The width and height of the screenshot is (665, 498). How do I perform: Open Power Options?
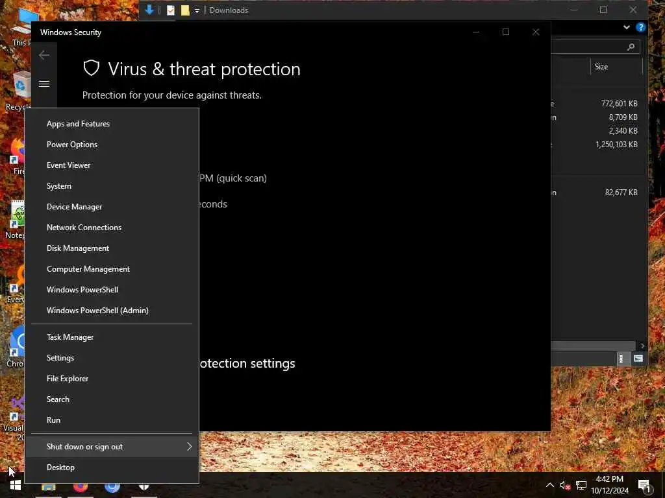(112, 145)
